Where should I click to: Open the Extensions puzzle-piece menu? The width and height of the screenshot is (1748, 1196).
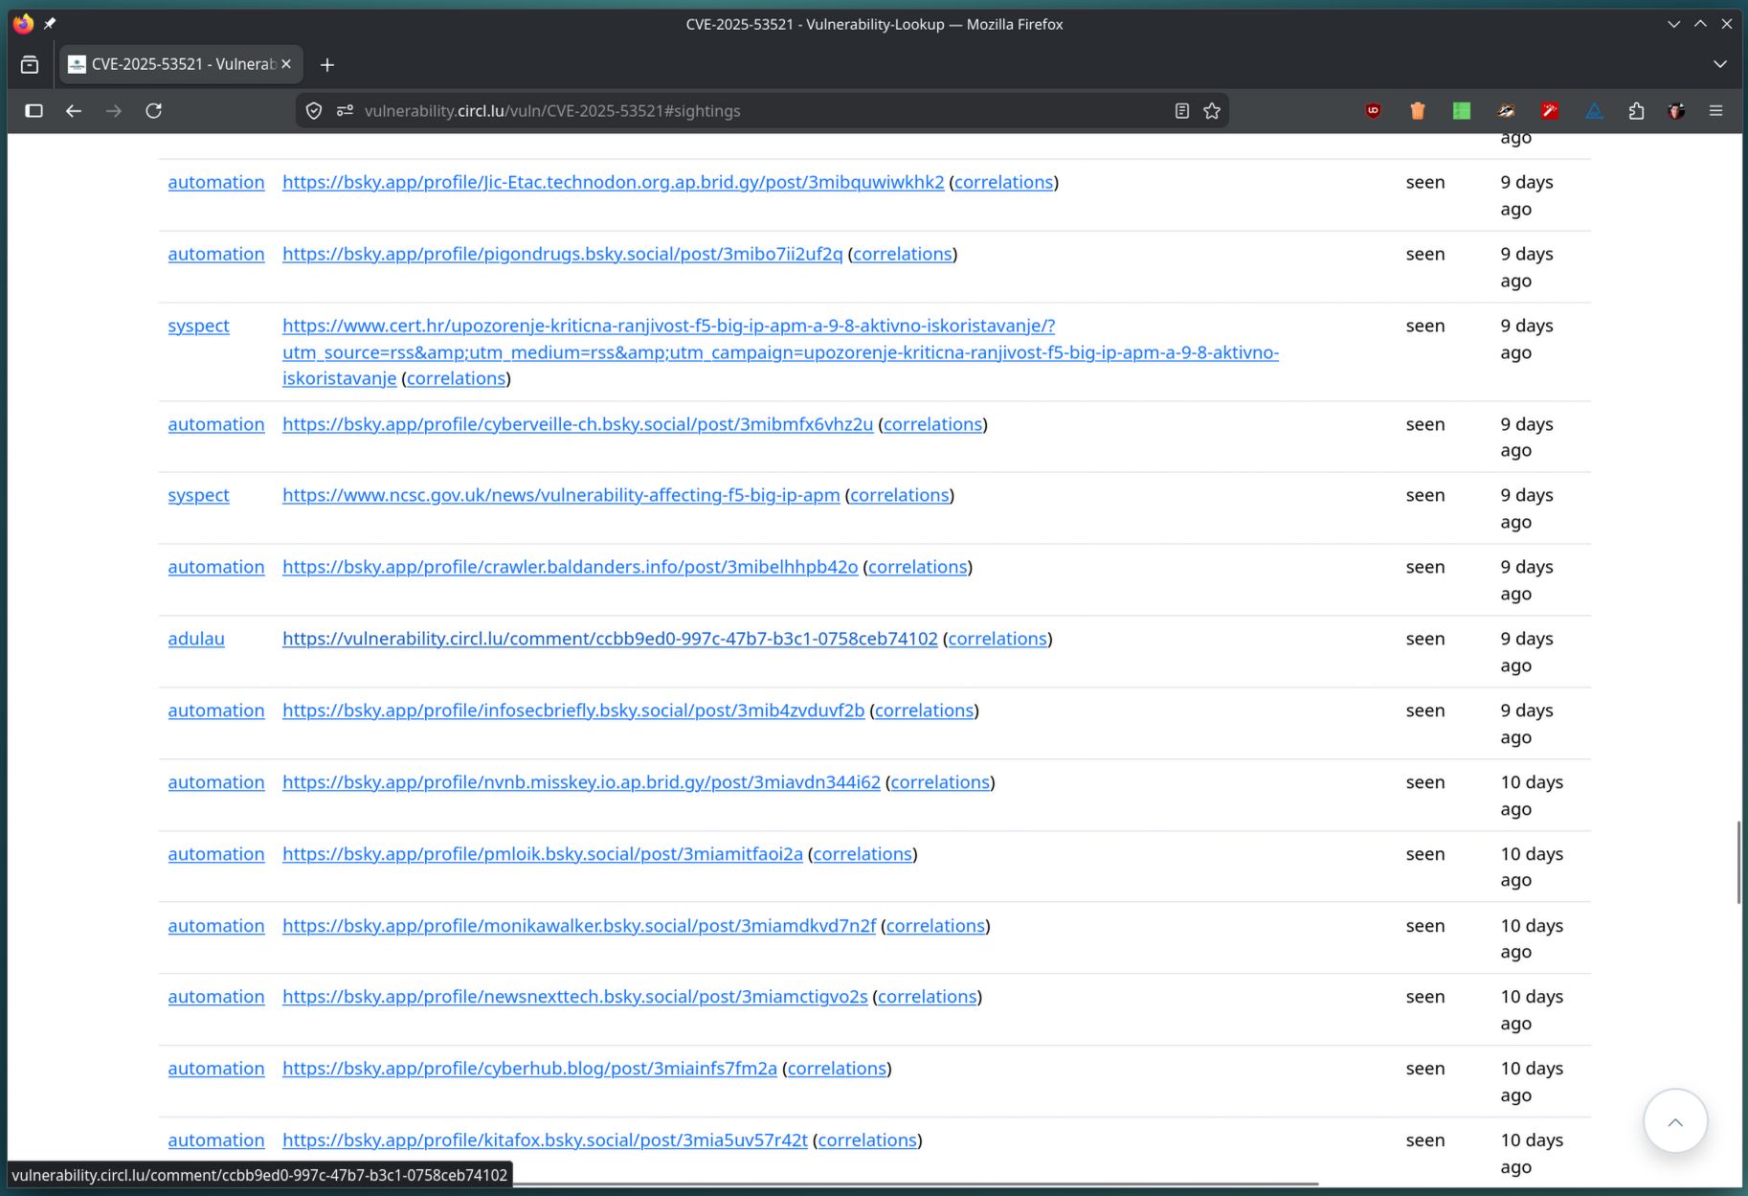(x=1636, y=111)
